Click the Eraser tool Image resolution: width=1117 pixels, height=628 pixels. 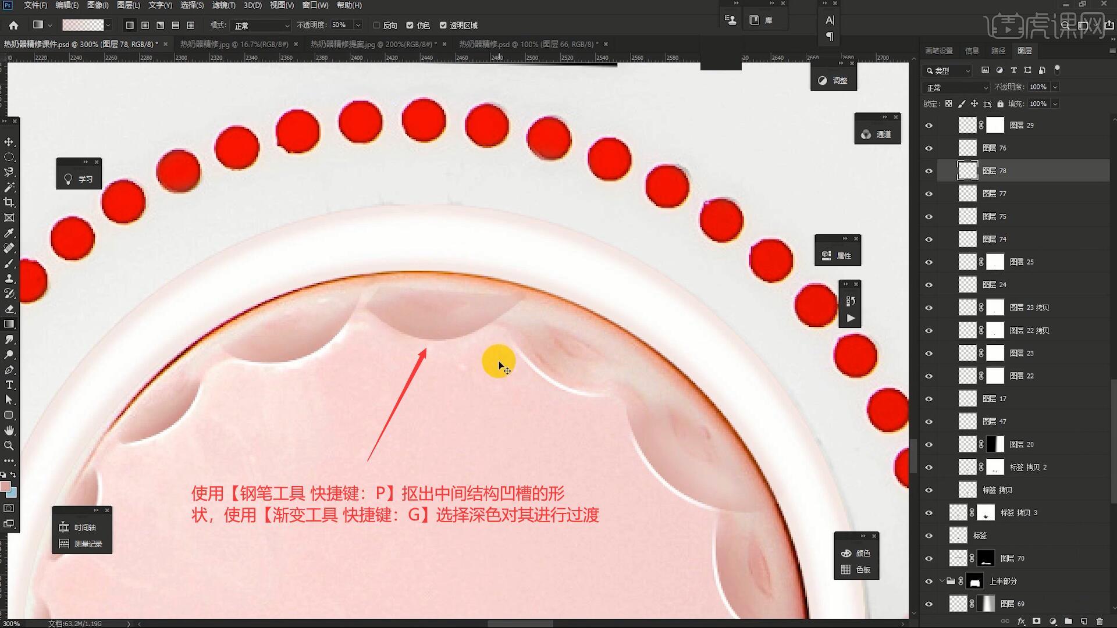click(9, 309)
